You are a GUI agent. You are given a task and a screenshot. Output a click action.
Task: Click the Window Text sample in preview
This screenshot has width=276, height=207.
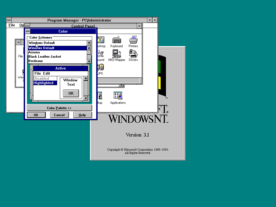coord(70,82)
